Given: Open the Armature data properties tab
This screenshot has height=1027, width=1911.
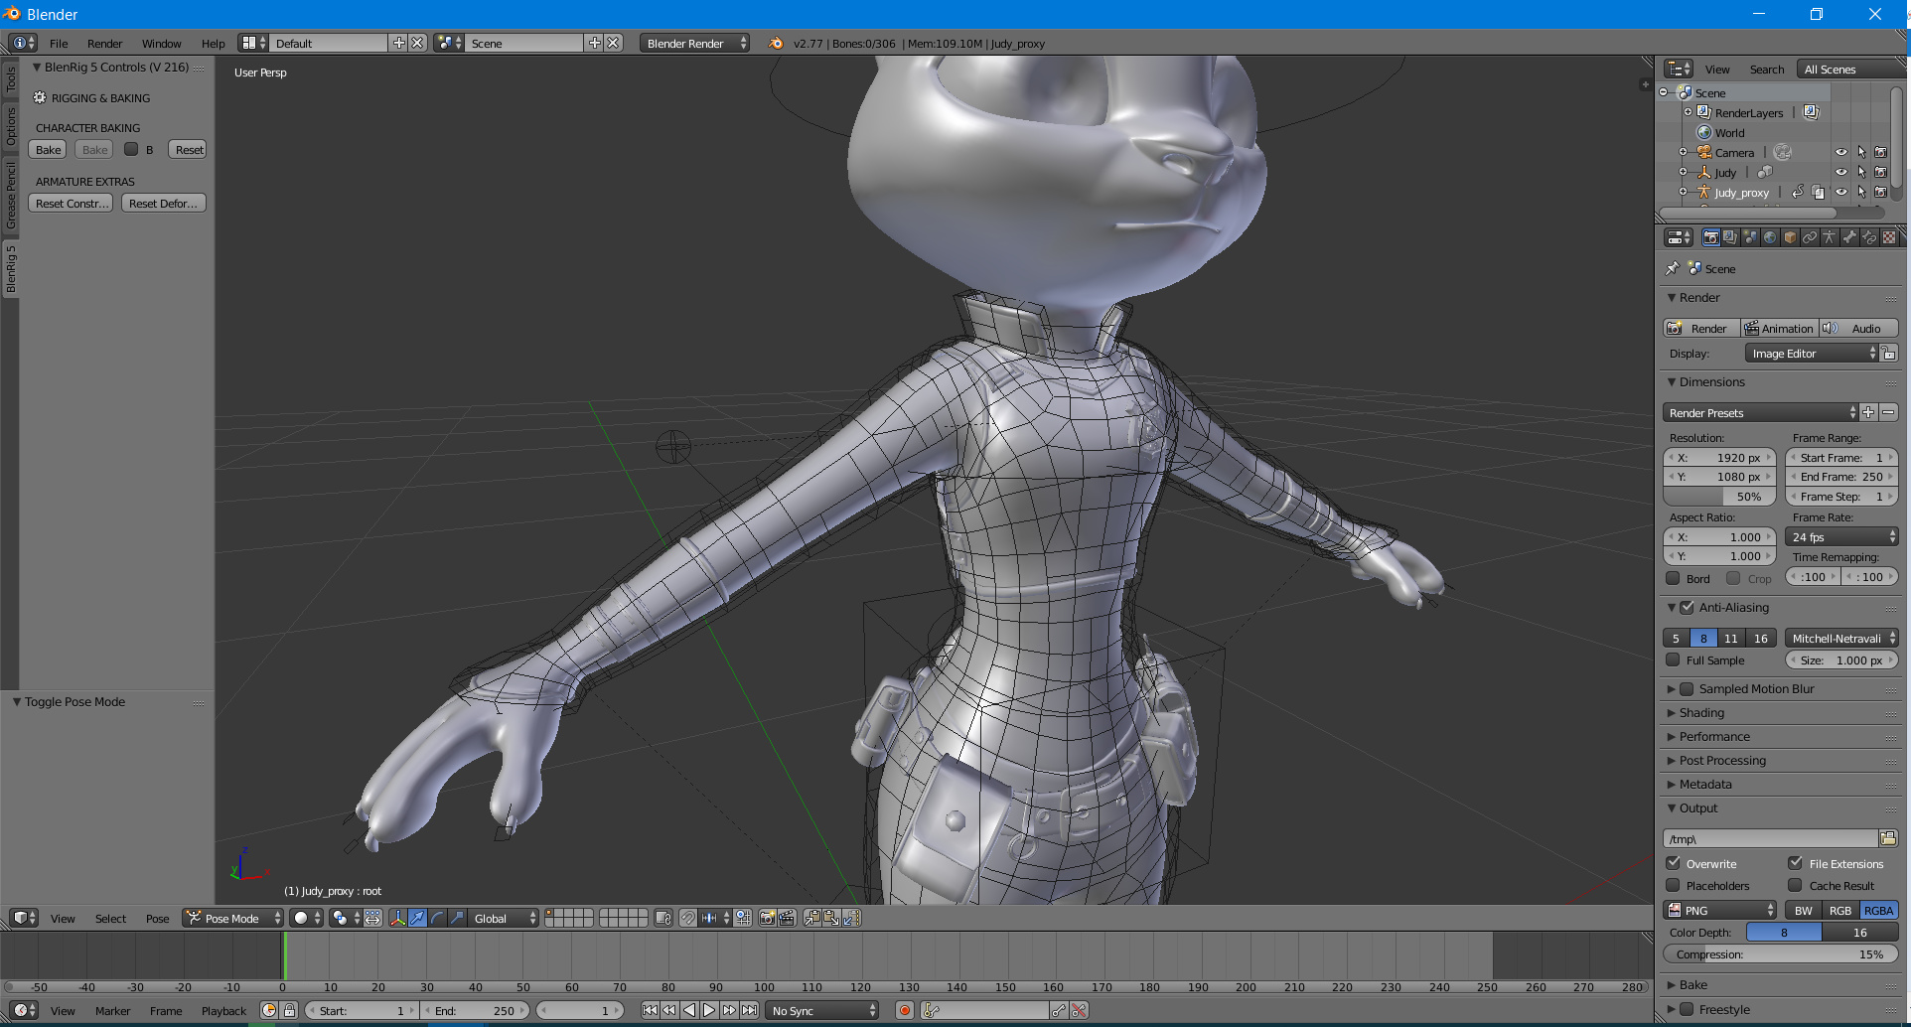Looking at the screenshot, I should (1830, 237).
